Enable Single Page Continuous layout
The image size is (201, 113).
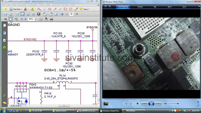coord(17,14)
